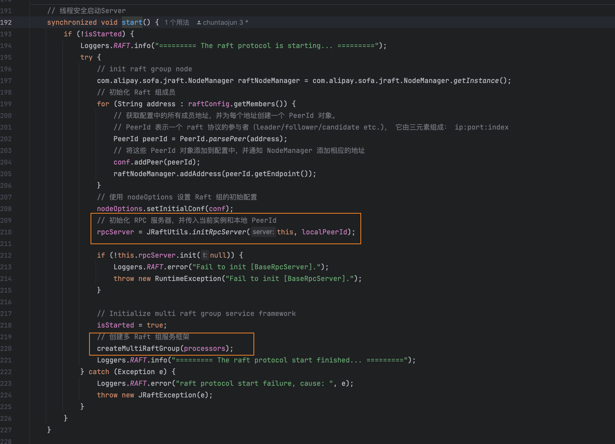Click gutter line number 220

coord(6,349)
